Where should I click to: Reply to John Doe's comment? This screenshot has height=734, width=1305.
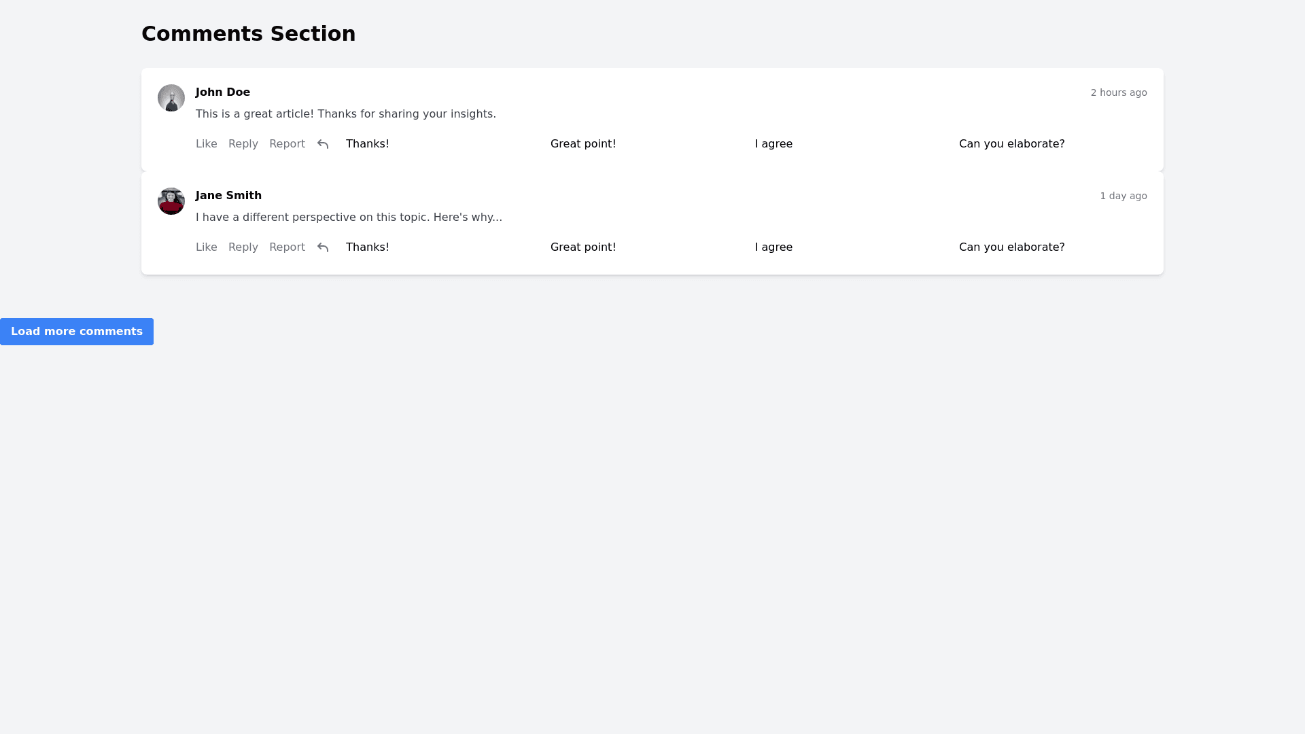[243, 144]
